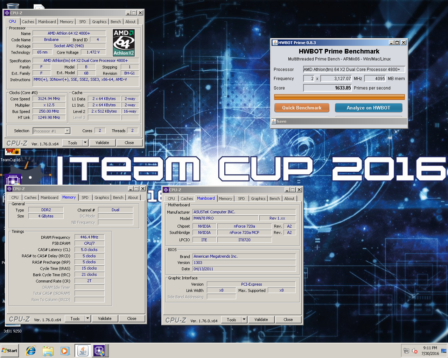Click Analyze on HWBOT button

[x=369, y=108]
